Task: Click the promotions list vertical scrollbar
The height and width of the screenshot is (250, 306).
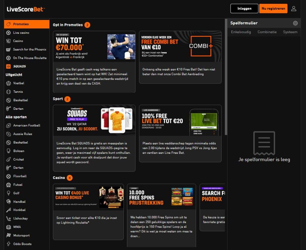Action: (x=226, y=78)
